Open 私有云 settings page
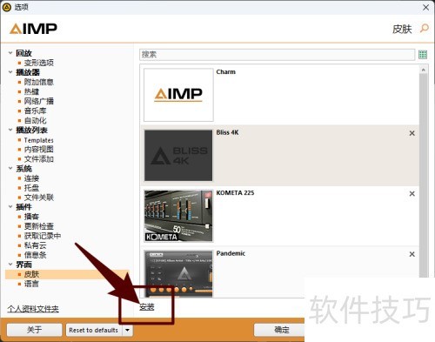 pos(35,245)
